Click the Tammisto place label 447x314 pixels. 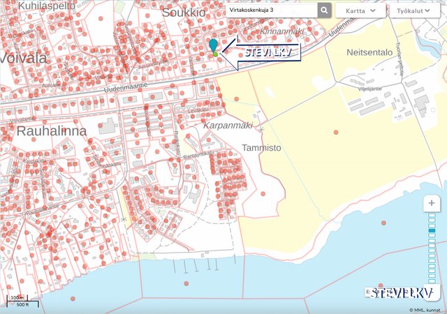click(x=261, y=148)
